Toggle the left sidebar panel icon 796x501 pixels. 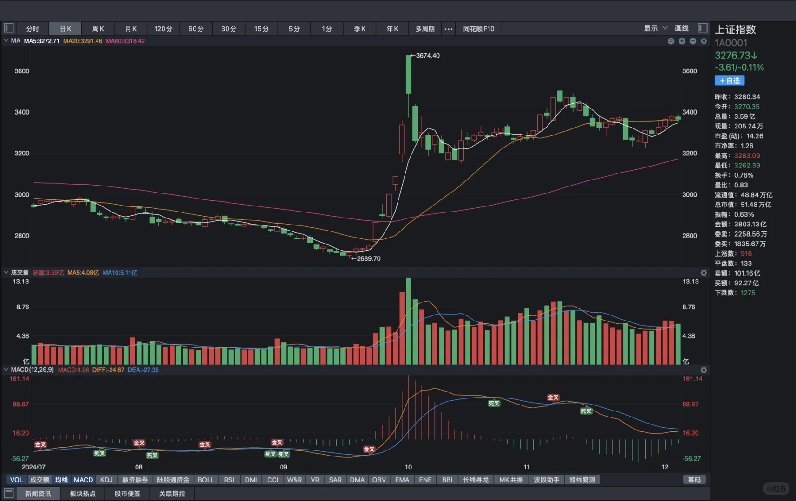coord(8,28)
